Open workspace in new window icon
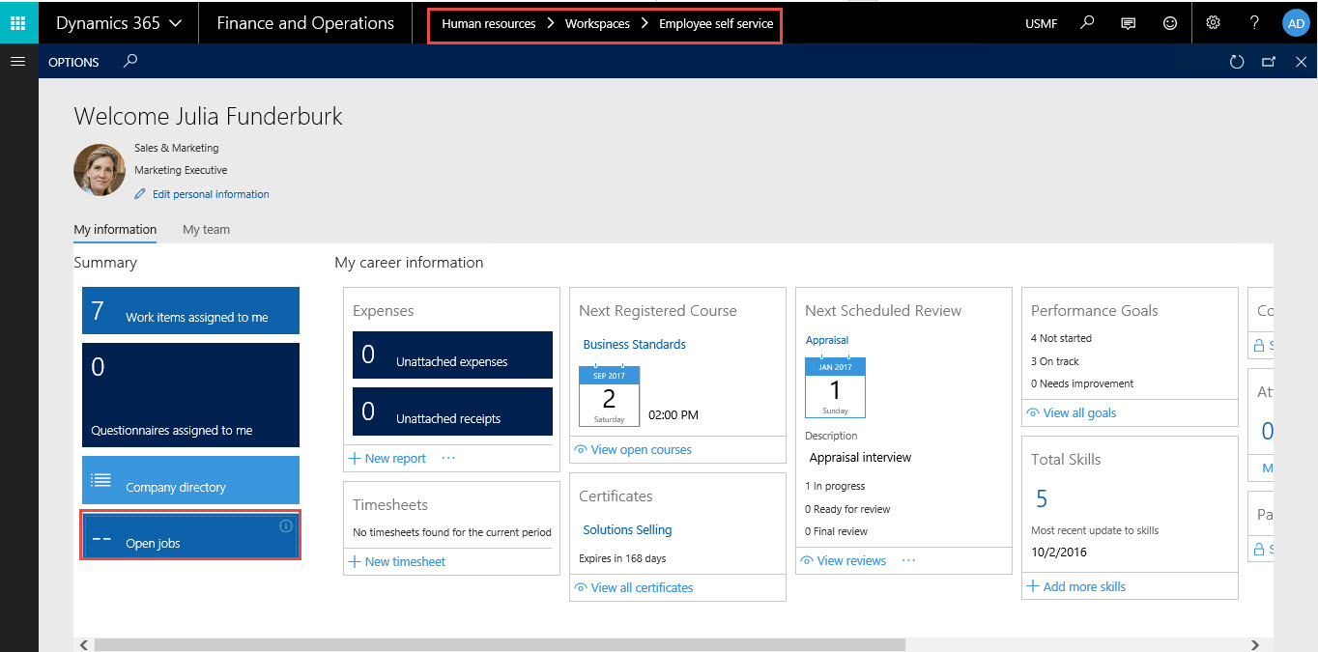1318x652 pixels. (x=1269, y=62)
